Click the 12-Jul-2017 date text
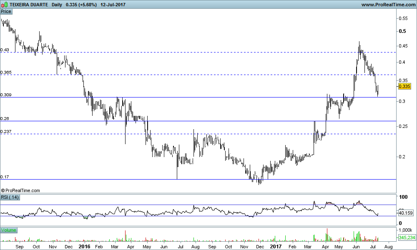The width and height of the screenshot is (417, 250). (113, 5)
